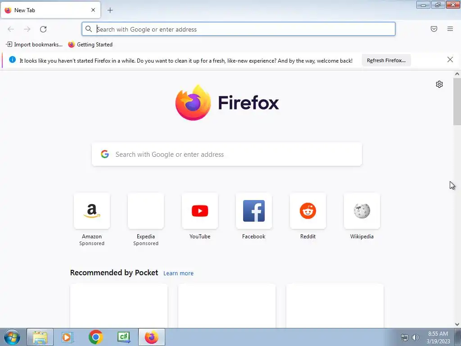This screenshot has width=461, height=346.
Task: Reload the current page
Action: (43, 29)
